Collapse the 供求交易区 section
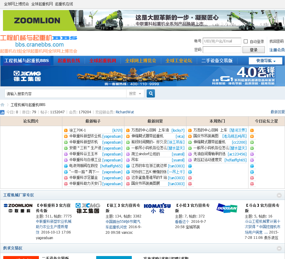Image resolution: width=285 pixels, height=259 pixels. (x=279, y=248)
